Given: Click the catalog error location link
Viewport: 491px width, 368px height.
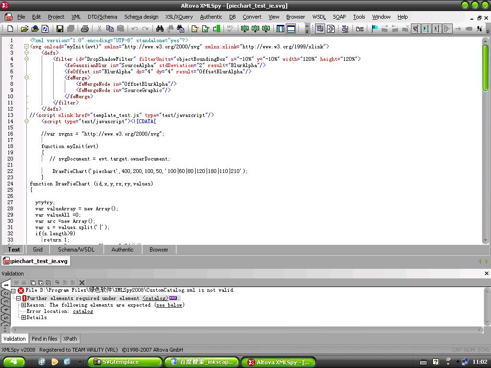Looking at the screenshot, I should coord(83,311).
